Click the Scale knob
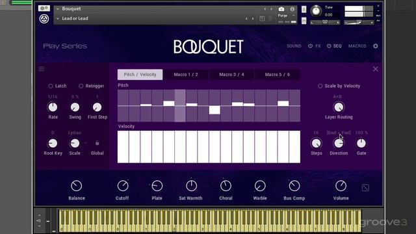The image size is (416, 234). click(x=75, y=143)
